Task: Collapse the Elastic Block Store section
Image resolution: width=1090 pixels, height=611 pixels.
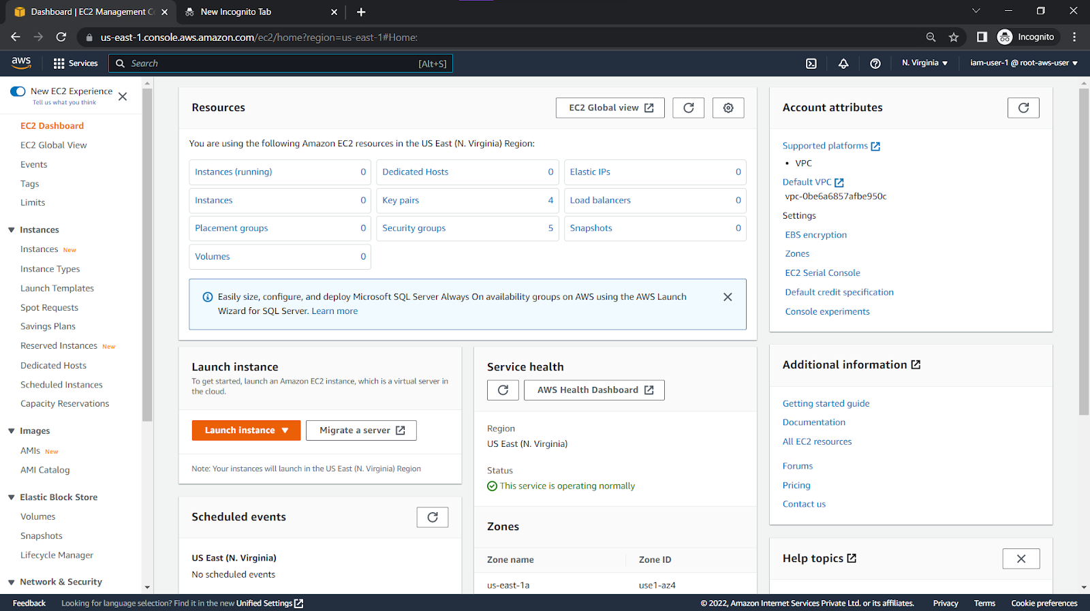Action: 12,497
